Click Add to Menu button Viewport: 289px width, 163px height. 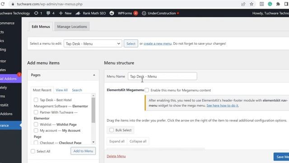pyautogui.click(x=83, y=151)
